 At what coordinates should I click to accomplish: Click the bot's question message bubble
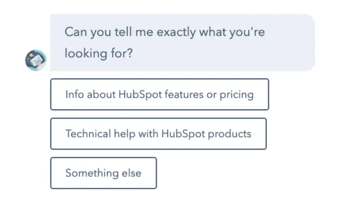(x=182, y=42)
